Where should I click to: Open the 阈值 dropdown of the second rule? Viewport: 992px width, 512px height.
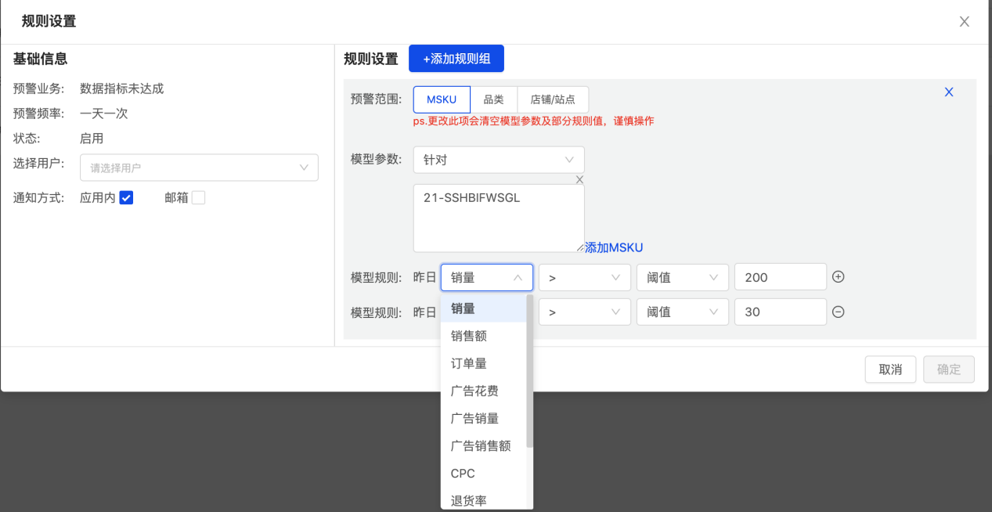[x=683, y=311]
